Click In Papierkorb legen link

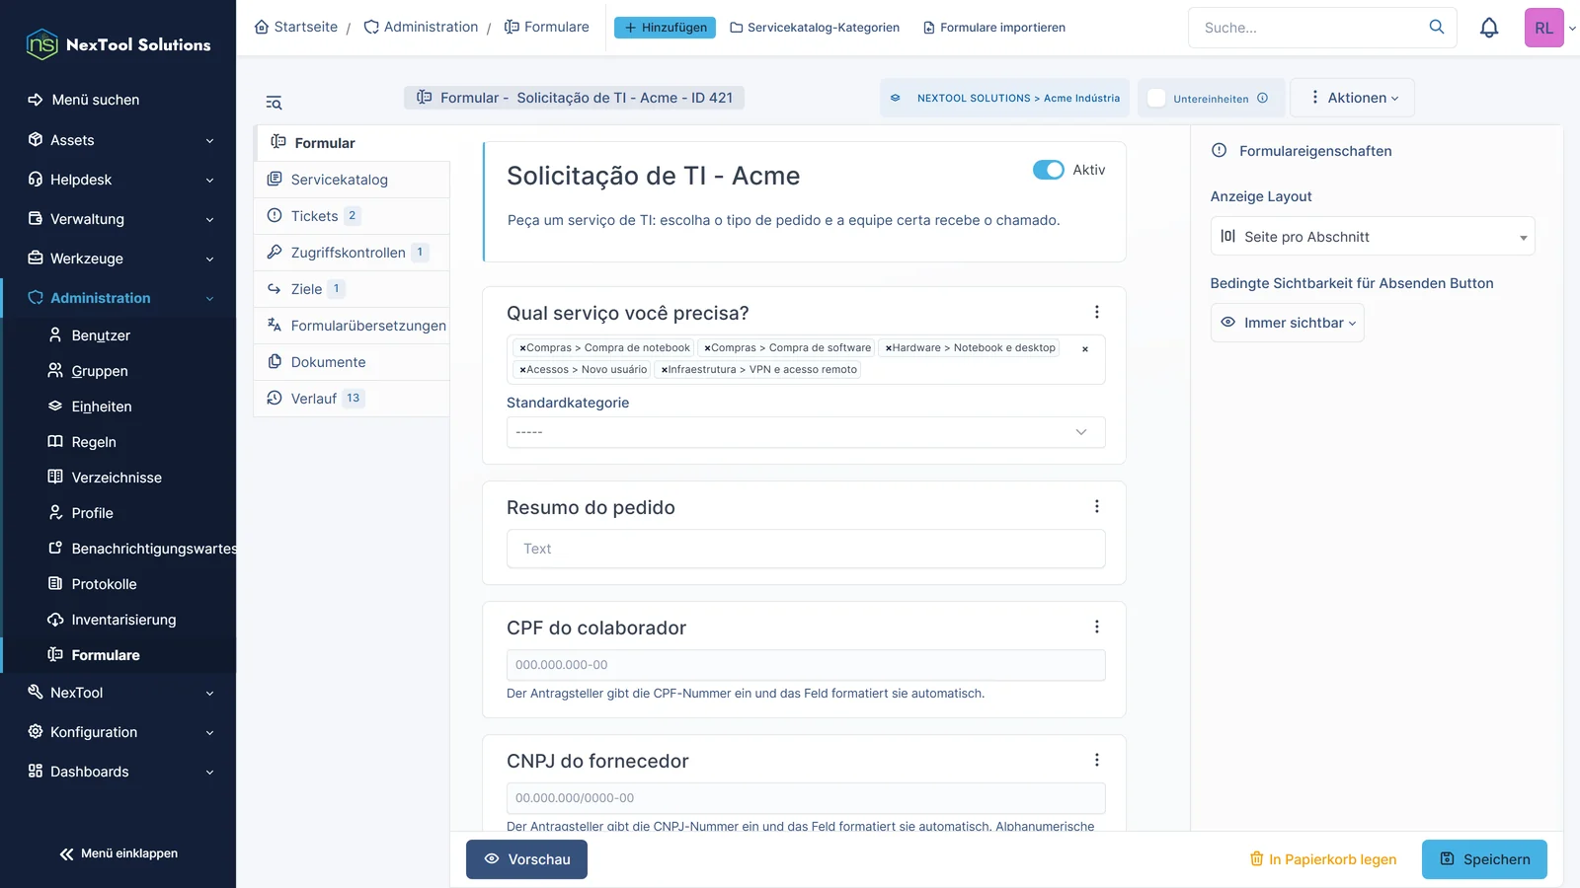click(x=1323, y=859)
